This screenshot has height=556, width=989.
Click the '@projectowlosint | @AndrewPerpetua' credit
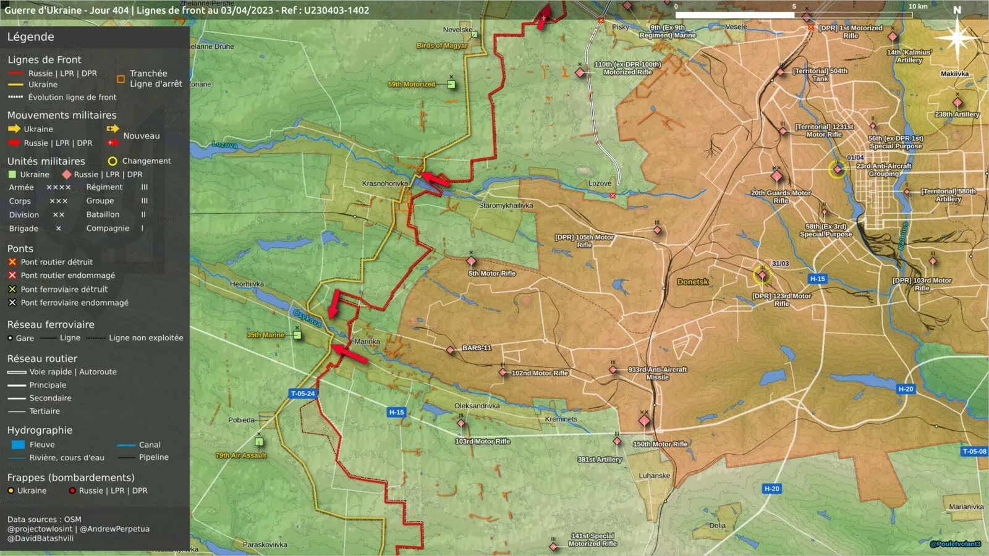pyautogui.click(x=79, y=529)
